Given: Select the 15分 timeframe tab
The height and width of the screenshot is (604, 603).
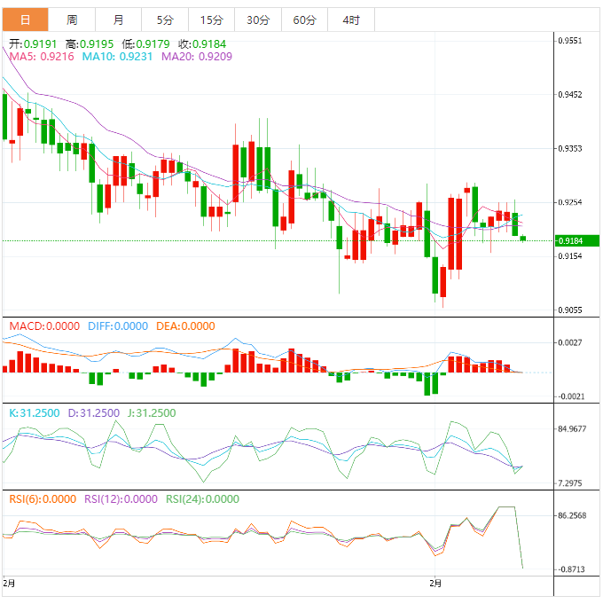Looking at the screenshot, I should point(211,20).
